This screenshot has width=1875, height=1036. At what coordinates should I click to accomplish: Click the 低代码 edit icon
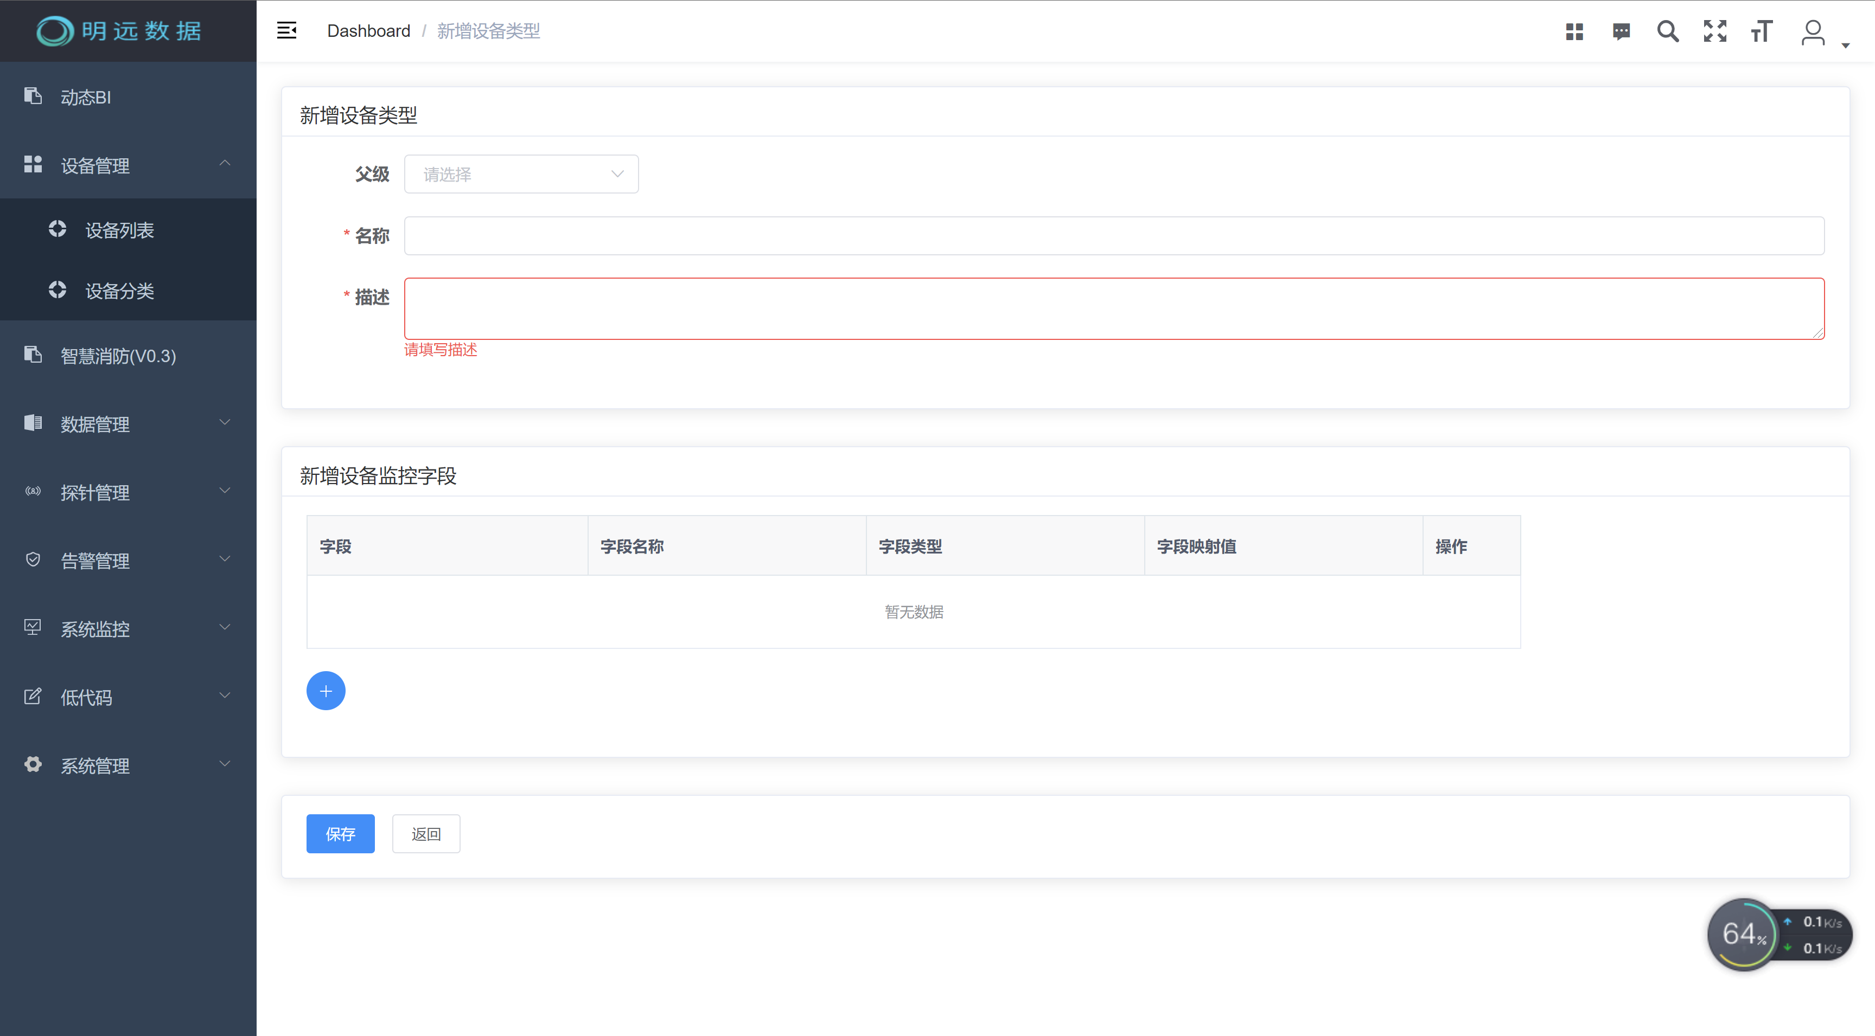point(33,696)
